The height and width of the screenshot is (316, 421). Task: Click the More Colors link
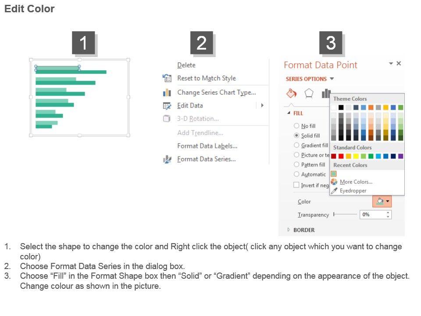coord(356,182)
